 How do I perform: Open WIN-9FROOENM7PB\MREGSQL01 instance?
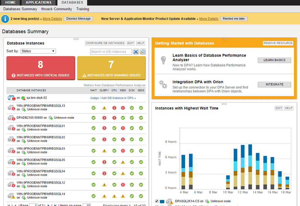click(41, 126)
